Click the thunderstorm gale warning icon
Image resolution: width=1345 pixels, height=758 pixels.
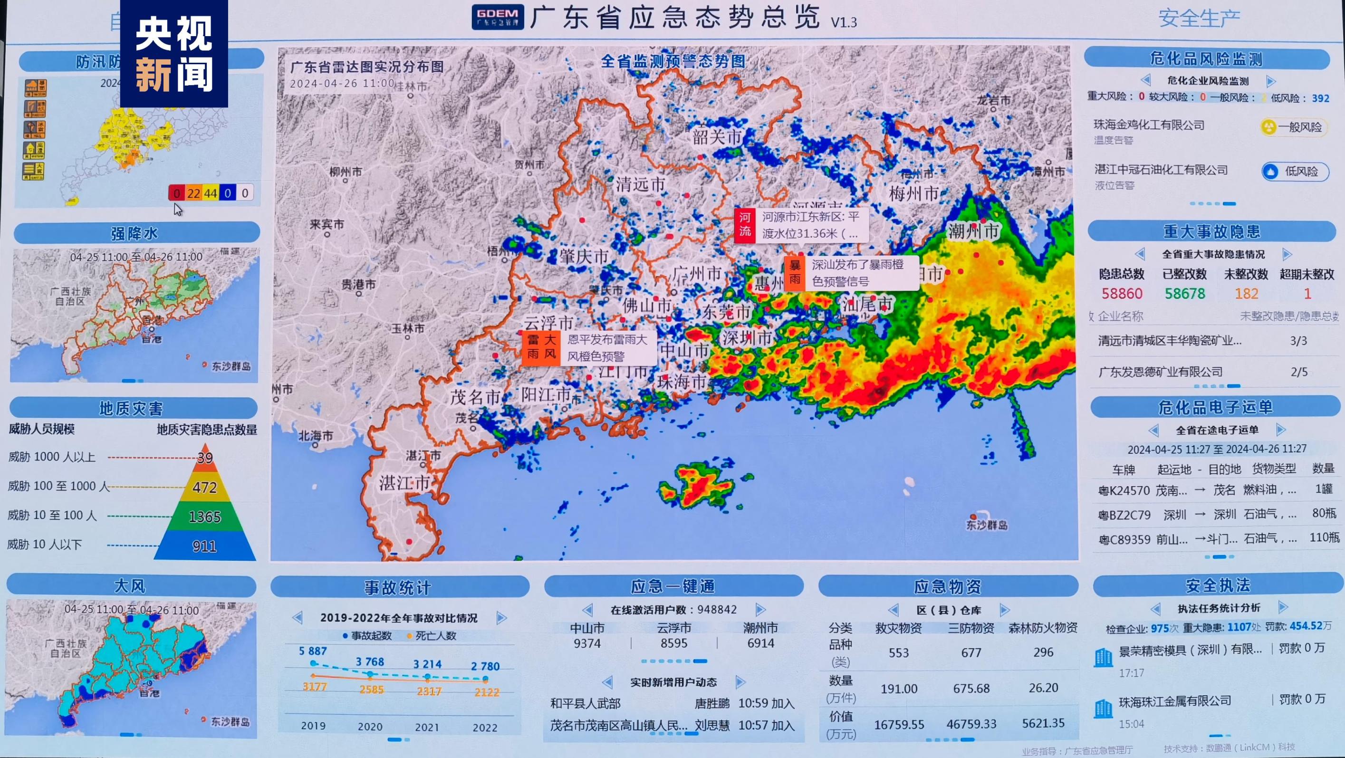pos(36,109)
